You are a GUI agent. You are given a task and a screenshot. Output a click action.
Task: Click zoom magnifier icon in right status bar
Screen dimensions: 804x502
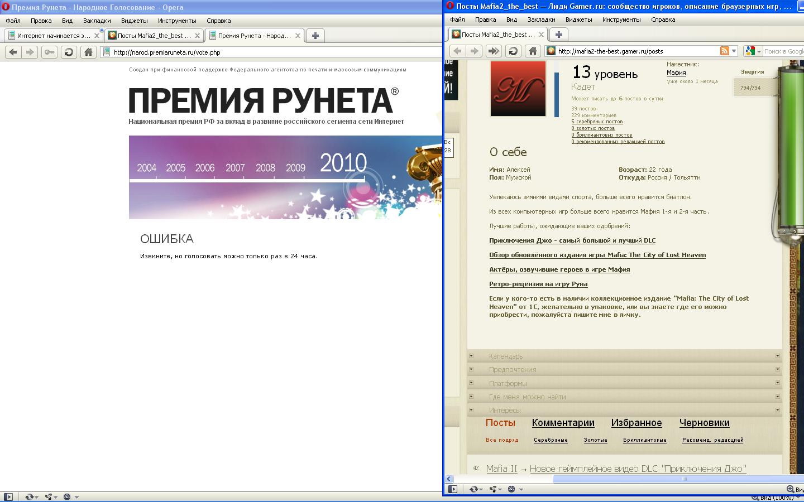(x=790, y=489)
